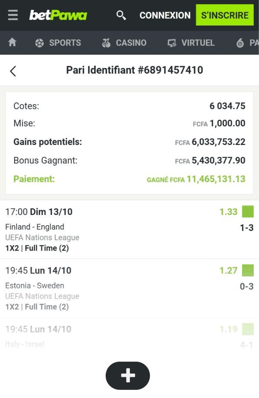259x398 pixels.
Task: Click the football Sports icon
Action: [x=40, y=43]
